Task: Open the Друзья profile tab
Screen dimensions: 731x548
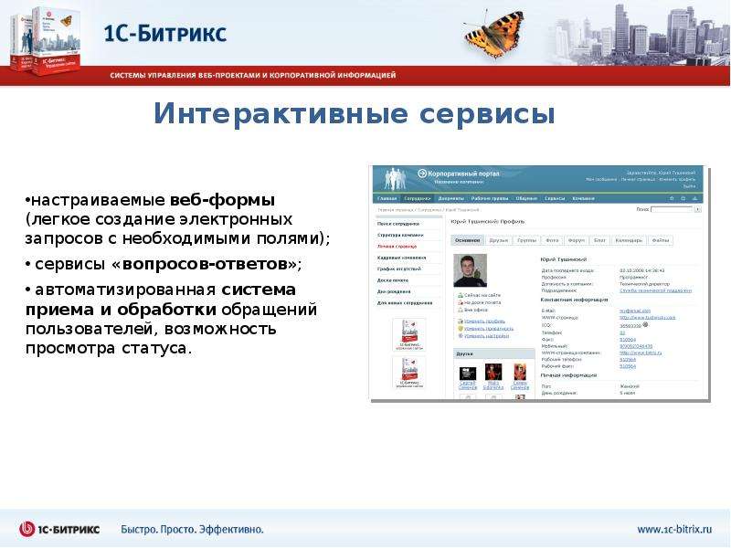Action: (498, 240)
